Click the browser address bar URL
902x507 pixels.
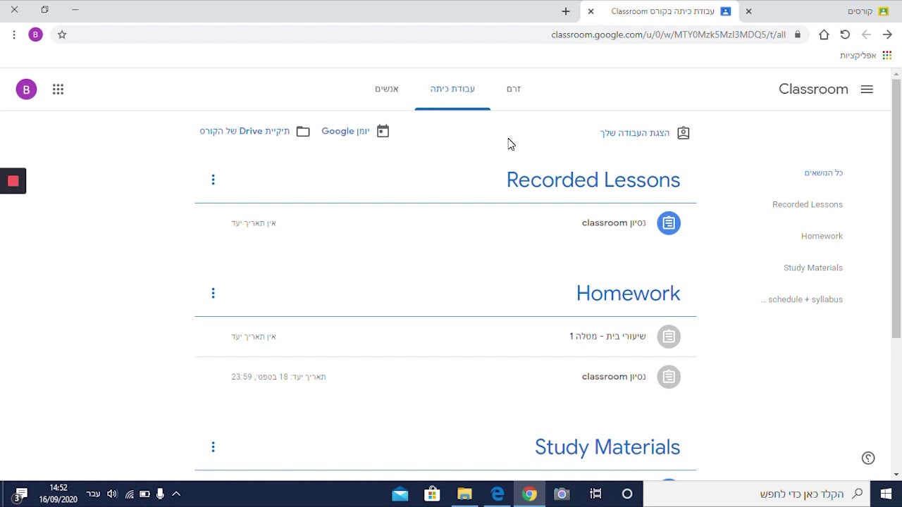668,35
